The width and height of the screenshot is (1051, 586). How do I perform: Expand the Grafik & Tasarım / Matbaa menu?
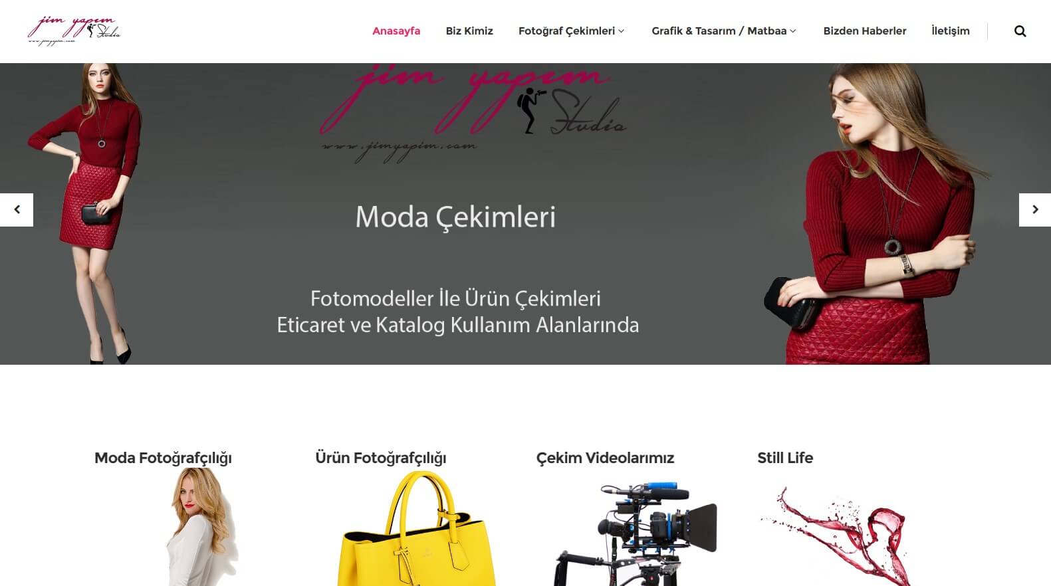click(723, 31)
